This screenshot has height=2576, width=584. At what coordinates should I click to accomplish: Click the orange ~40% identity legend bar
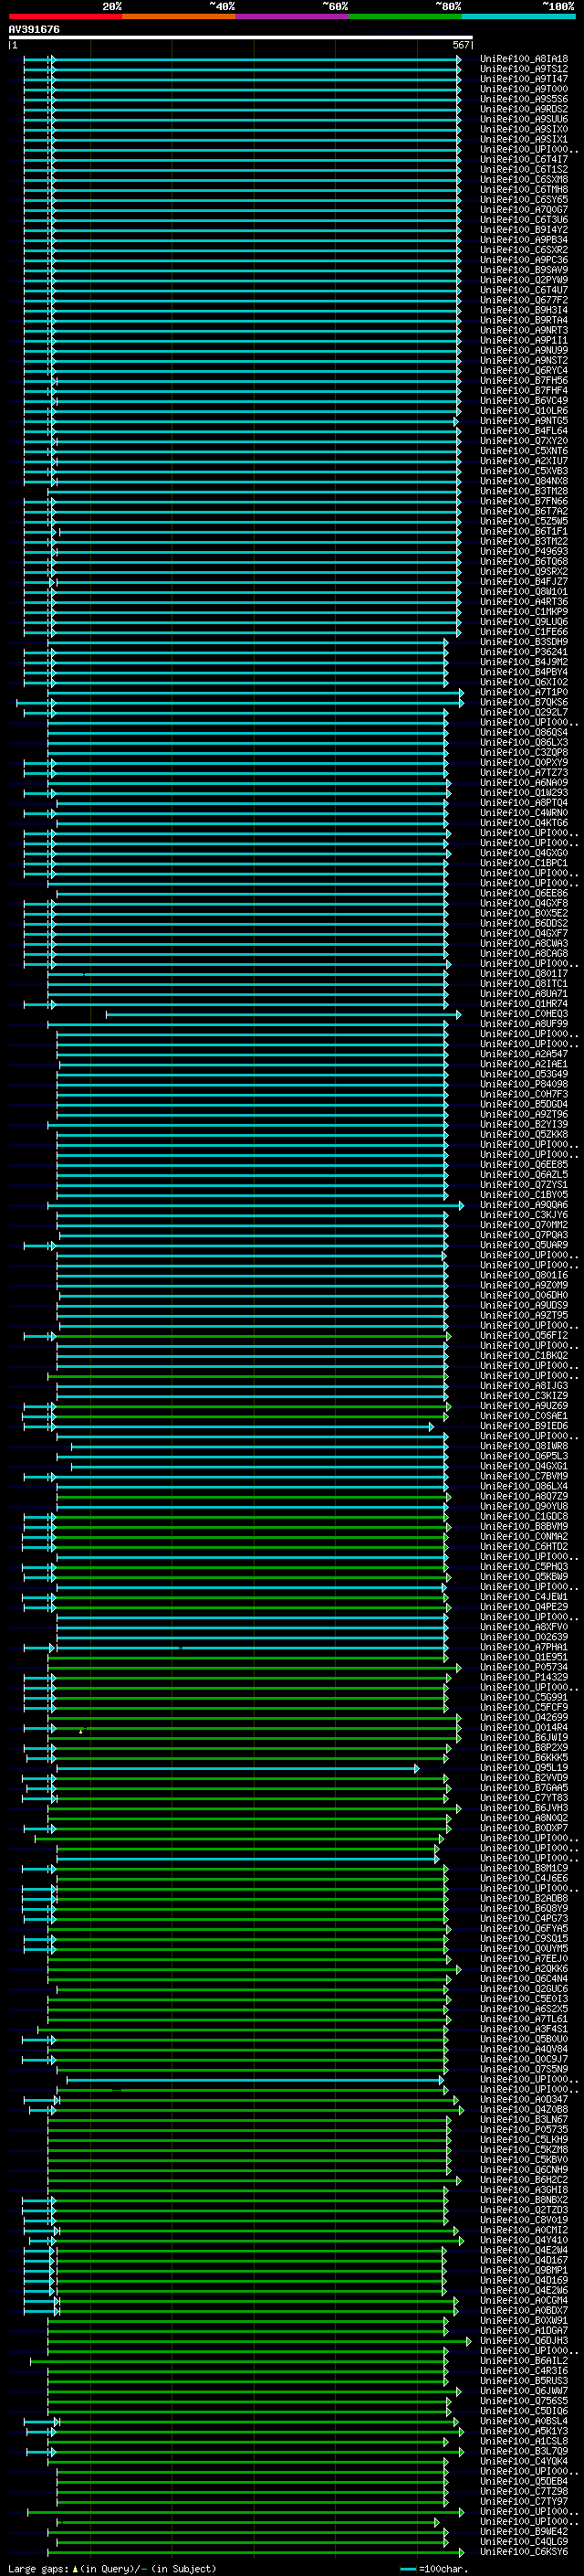(x=179, y=16)
